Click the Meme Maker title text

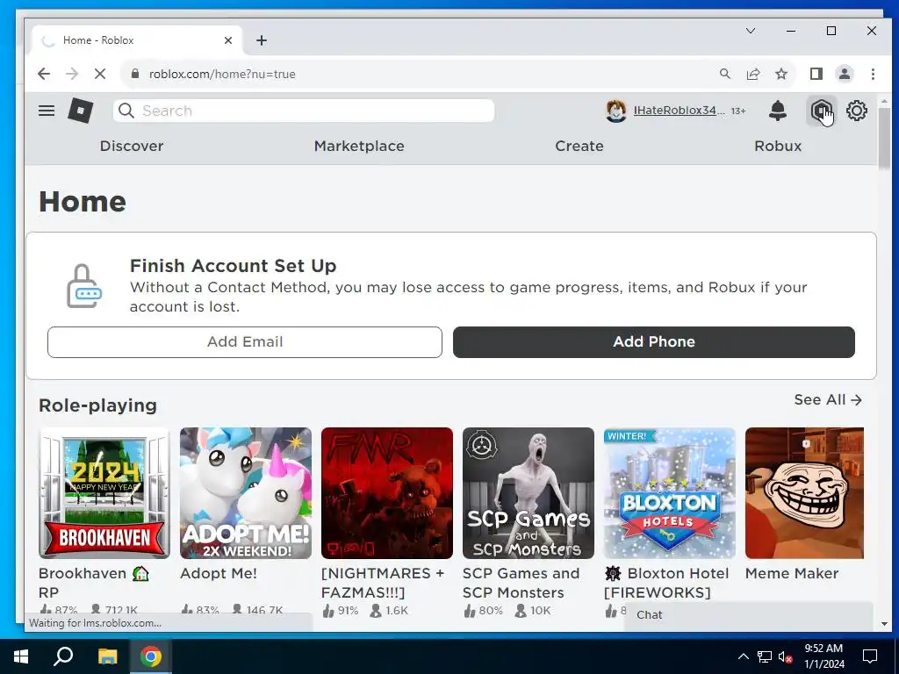792,573
